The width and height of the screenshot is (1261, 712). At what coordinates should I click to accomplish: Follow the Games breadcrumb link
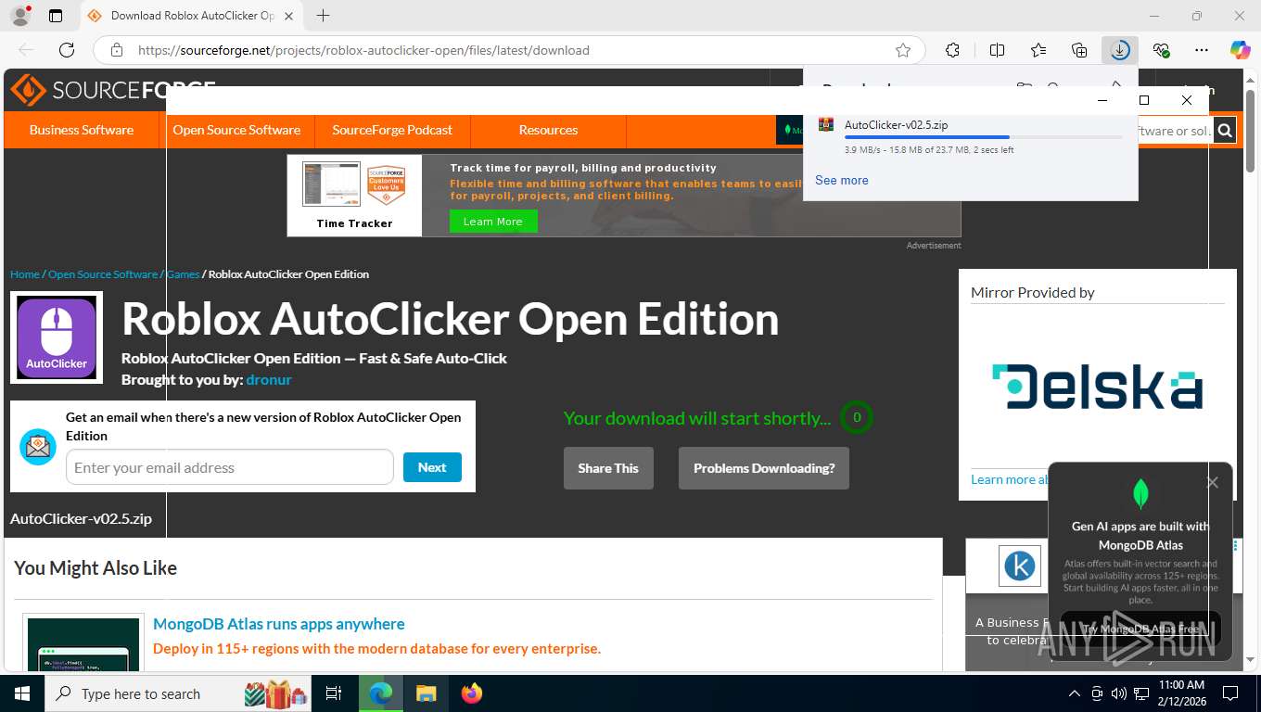coord(183,274)
